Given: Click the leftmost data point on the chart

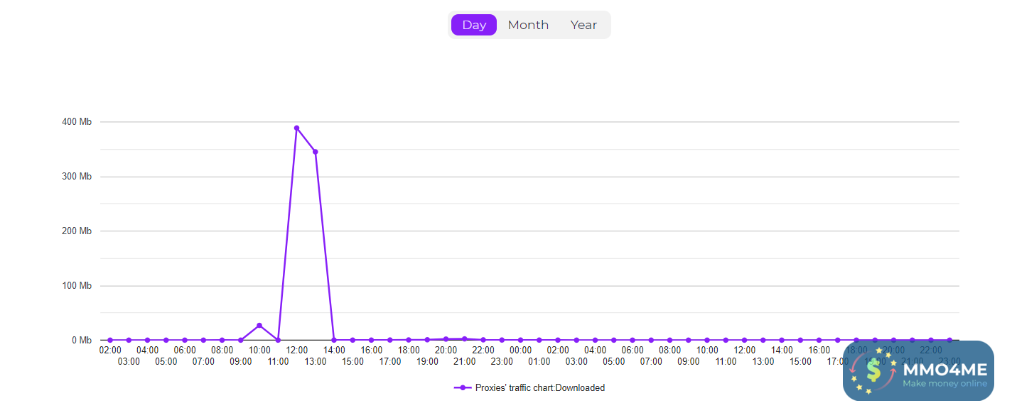Looking at the screenshot, I should (x=110, y=340).
